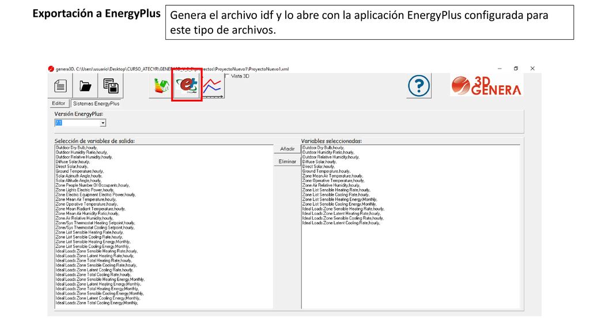The image size is (590, 332).
Task: Click the genera3D title bar app icon
Action: [51, 69]
